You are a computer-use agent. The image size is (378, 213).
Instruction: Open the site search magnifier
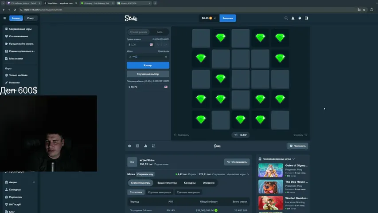click(x=286, y=18)
